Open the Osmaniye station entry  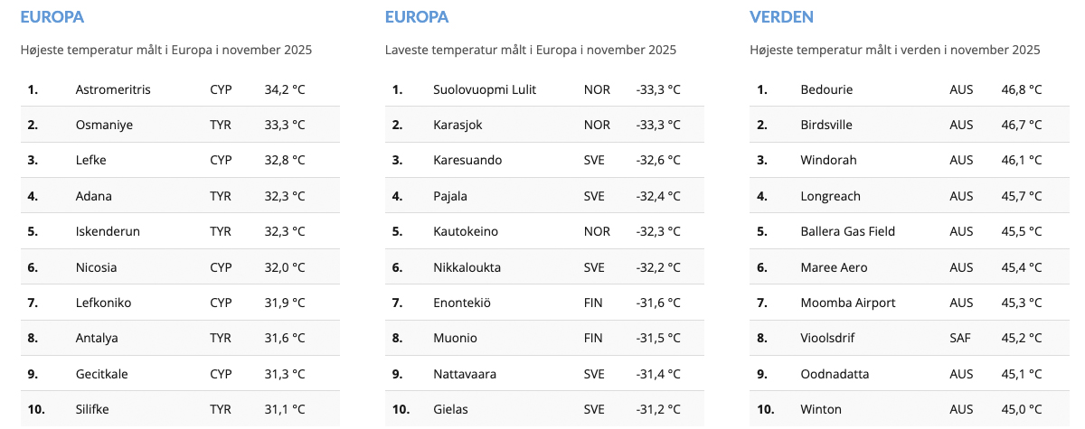(104, 125)
